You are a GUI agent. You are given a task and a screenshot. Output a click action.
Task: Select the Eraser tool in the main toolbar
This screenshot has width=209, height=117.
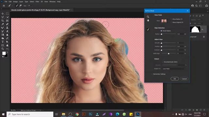7,31
